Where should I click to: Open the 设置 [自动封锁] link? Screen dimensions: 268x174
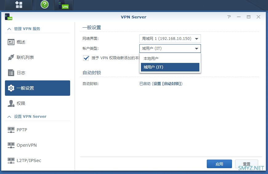click(168, 84)
